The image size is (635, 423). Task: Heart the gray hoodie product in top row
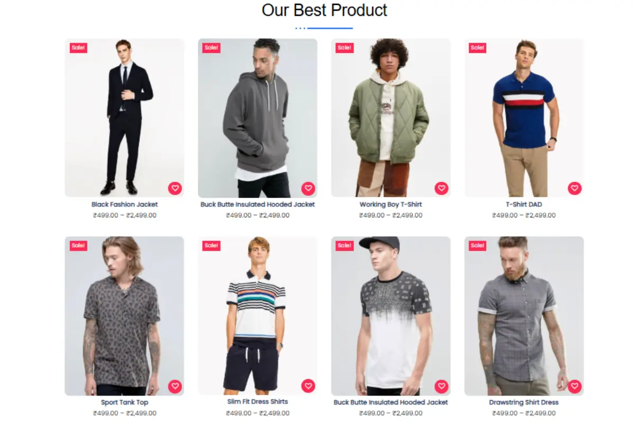point(309,188)
